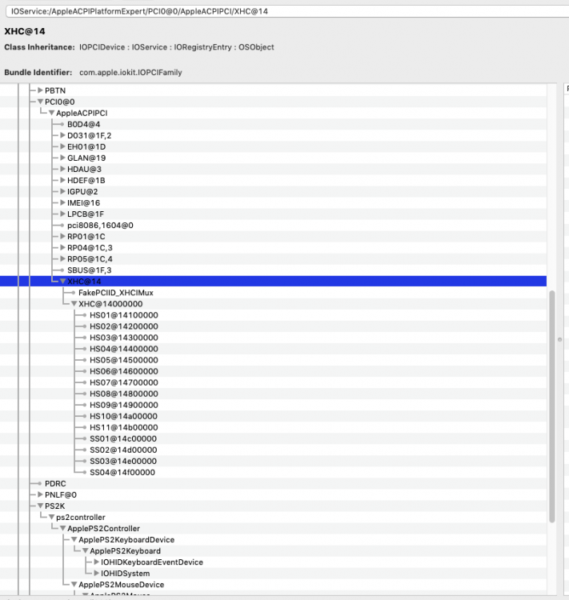This screenshot has height=600, width=569.
Task: Expand the IOHIDKeyboardEventDevice node
Action: [96, 562]
